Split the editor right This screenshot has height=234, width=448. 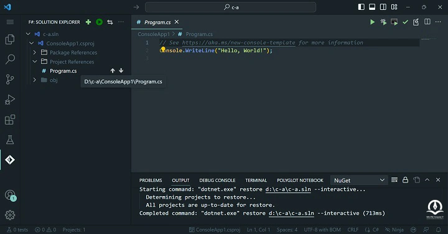(x=427, y=22)
